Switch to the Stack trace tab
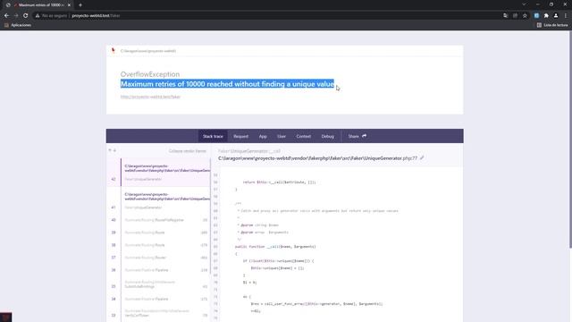The image size is (572, 322). 213,136
